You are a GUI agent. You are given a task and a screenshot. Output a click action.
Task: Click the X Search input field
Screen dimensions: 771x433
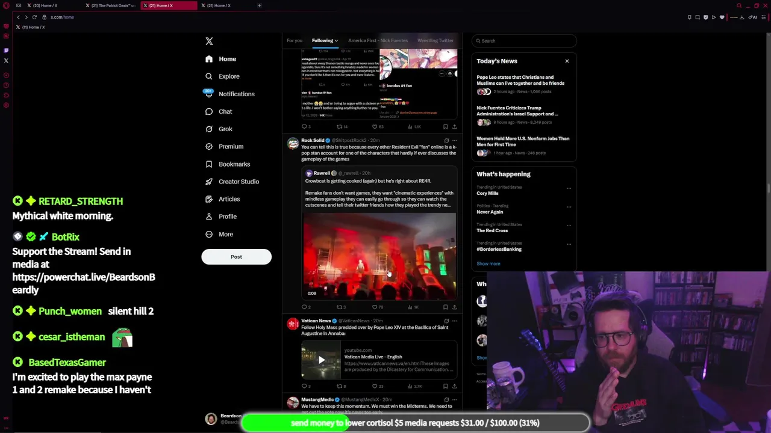coord(524,41)
